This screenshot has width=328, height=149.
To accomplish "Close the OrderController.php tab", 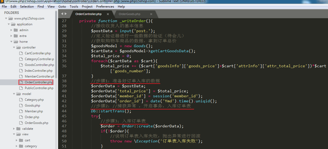I will pyautogui.click(x=108, y=14).
